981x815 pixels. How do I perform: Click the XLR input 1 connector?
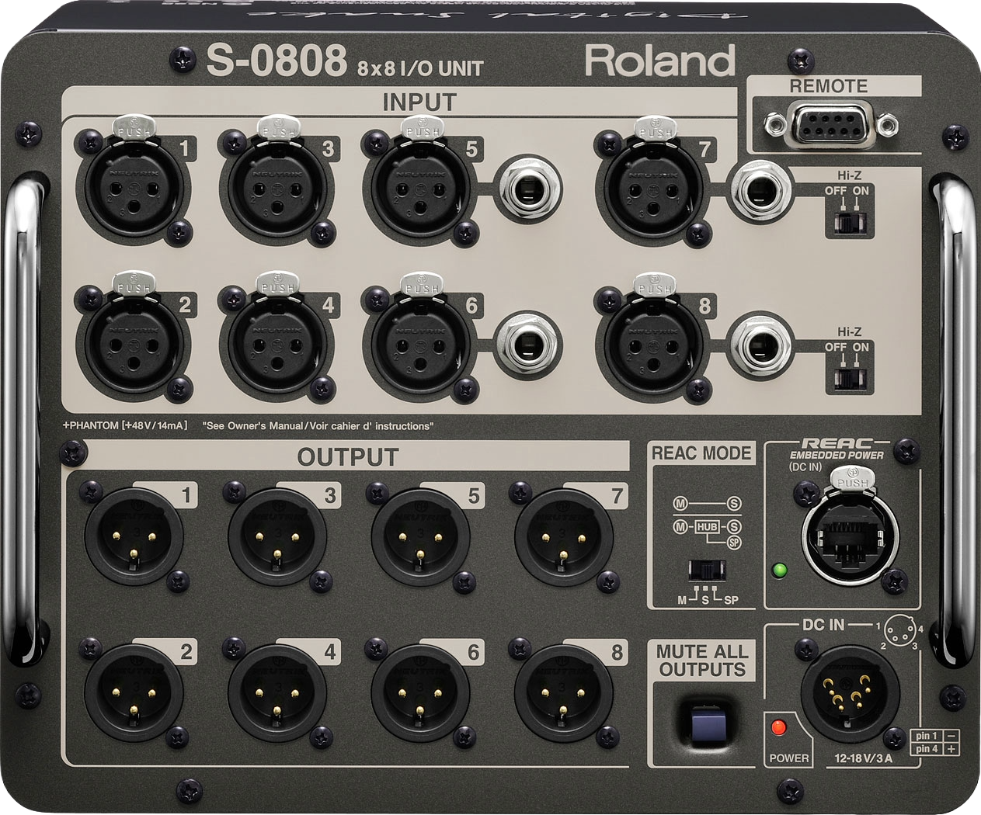(133, 186)
